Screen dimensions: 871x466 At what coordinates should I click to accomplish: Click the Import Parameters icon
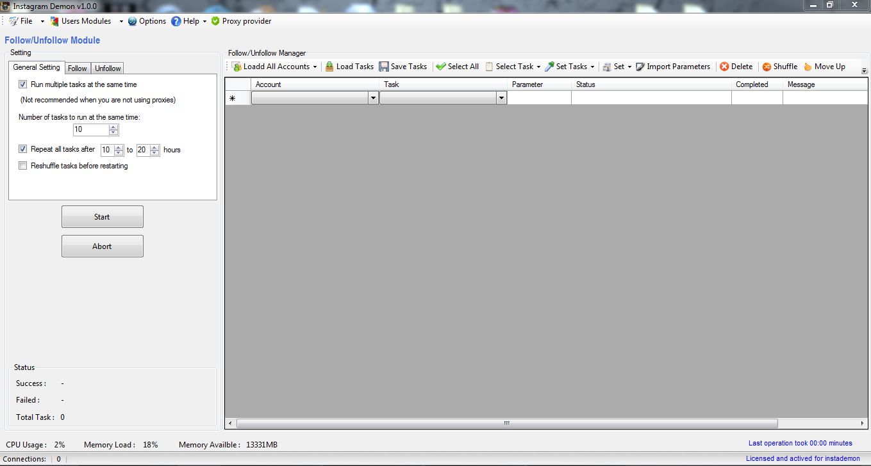pos(640,67)
